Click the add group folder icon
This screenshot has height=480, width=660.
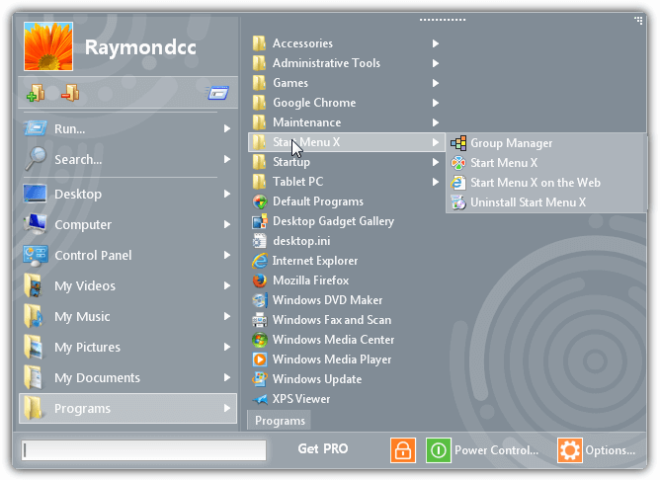point(36,93)
